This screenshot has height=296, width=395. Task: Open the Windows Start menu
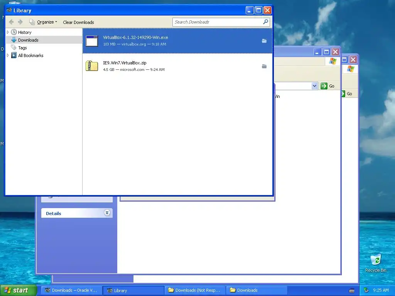(x=18, y=290)
